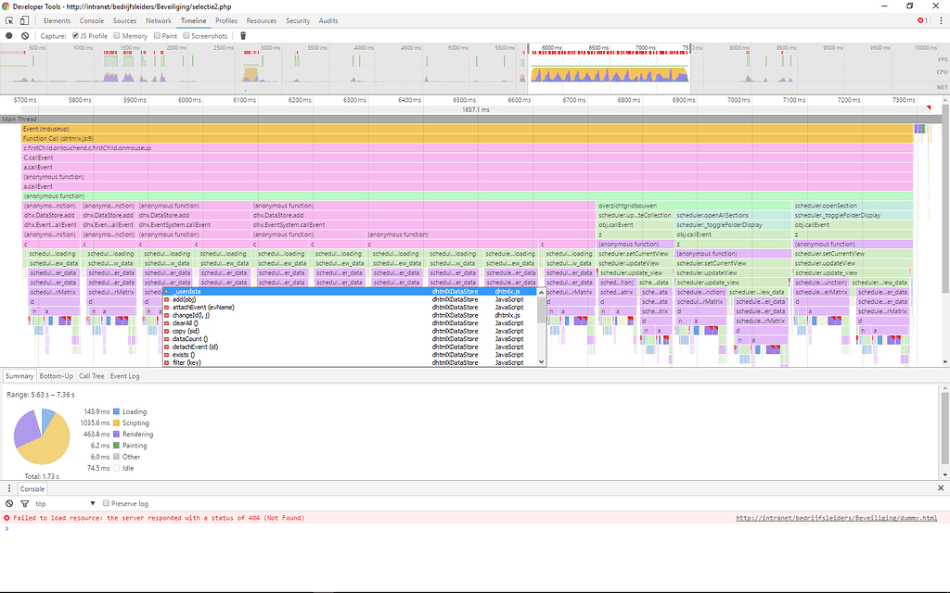Select Function Call (dhtmlx.js:9) flame bar
This screenshot has height=593, width=950.
pyautogui.click(x=468, y=139)
